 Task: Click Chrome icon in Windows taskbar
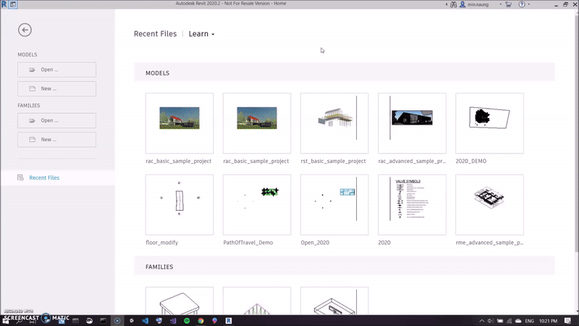(x=200, y=320)
